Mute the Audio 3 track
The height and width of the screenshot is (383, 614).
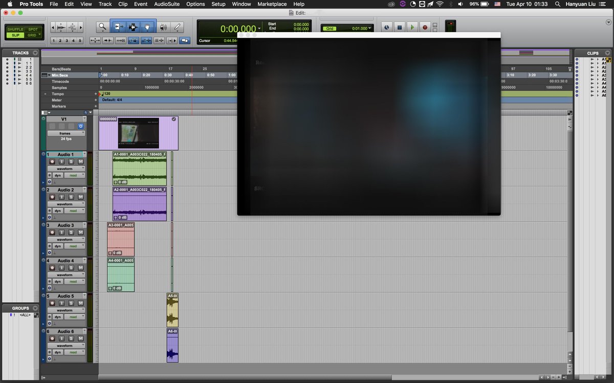(x=80, y=232)
